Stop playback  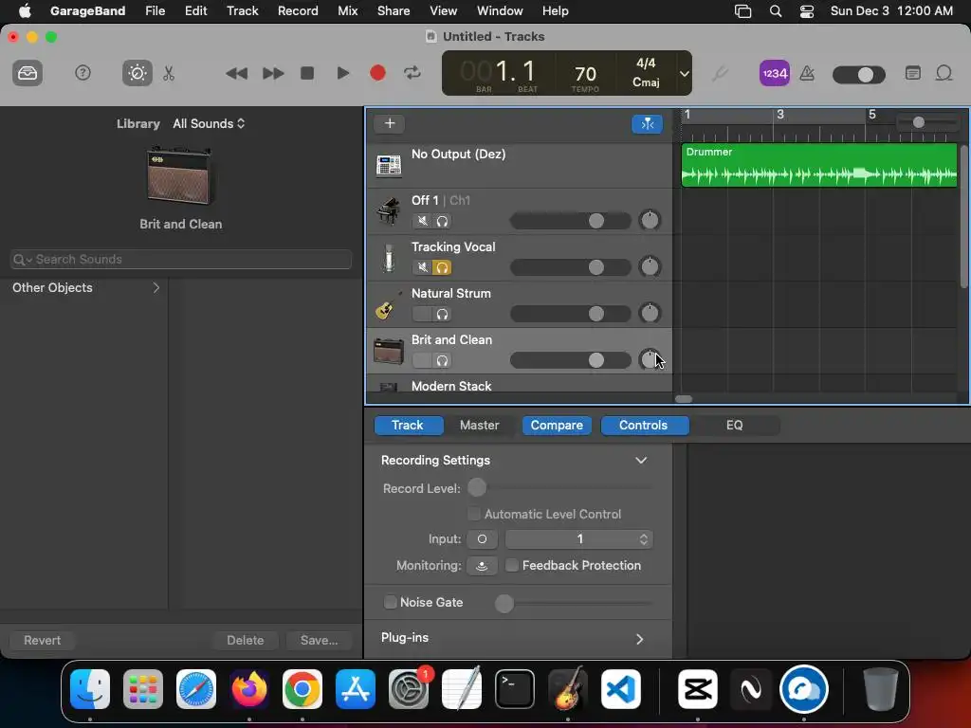[x=307, y=74]
